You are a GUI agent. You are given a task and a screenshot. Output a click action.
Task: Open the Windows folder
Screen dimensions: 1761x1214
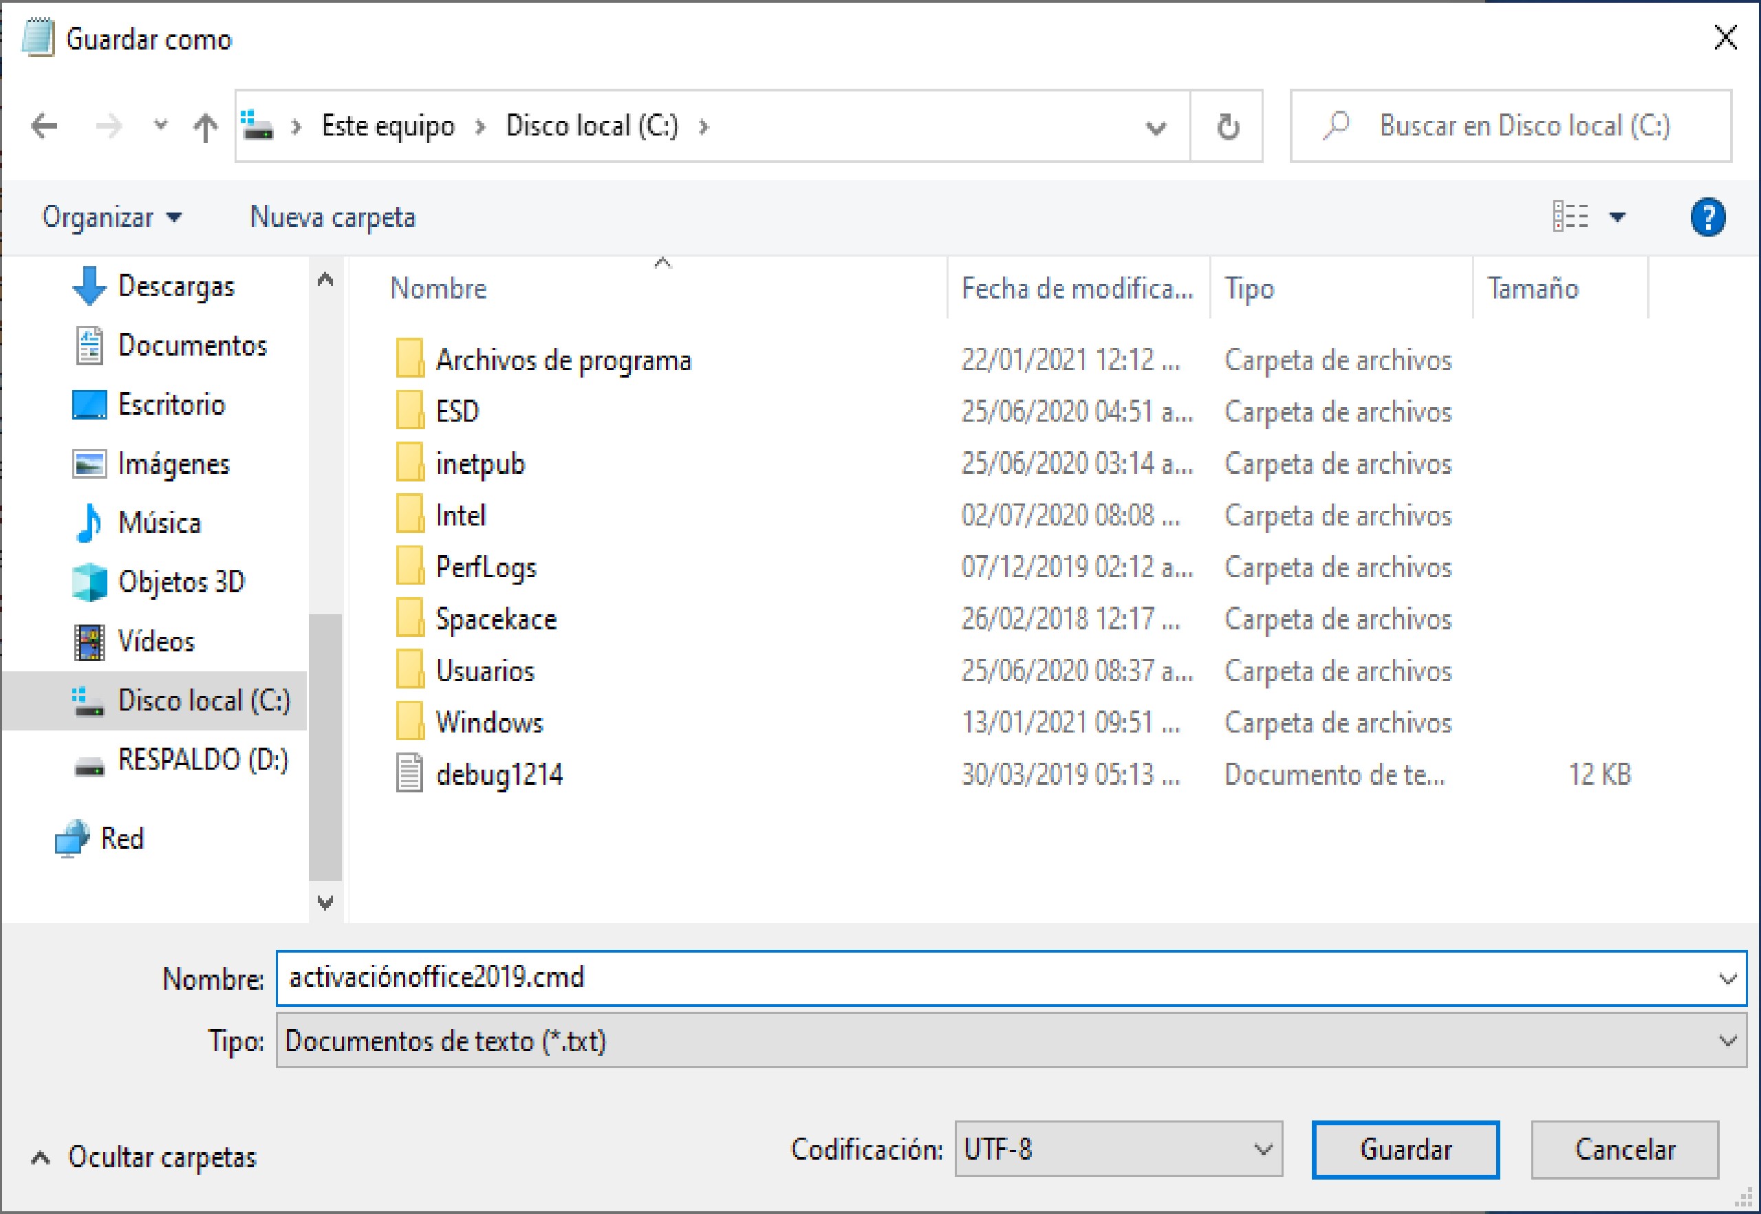pyautogui.click(x=490, y=722)
